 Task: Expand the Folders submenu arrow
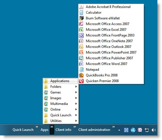(x=76, y=87)
